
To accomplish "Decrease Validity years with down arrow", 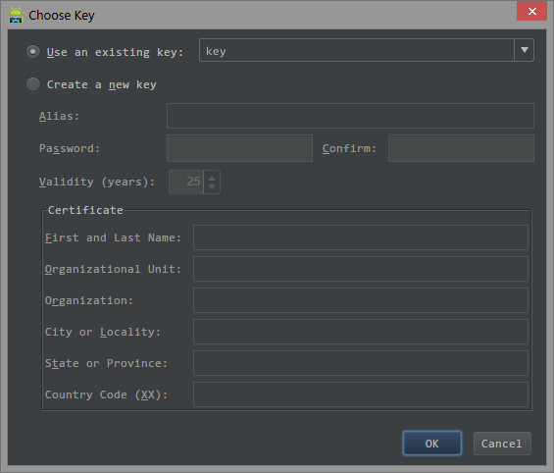I will click(x=212, y=186).
